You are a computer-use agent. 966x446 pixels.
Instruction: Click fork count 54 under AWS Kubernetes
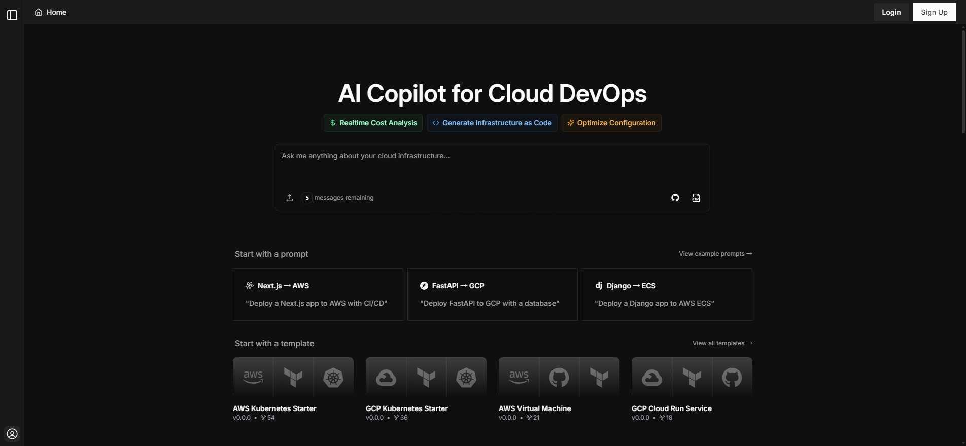(267, 418)
